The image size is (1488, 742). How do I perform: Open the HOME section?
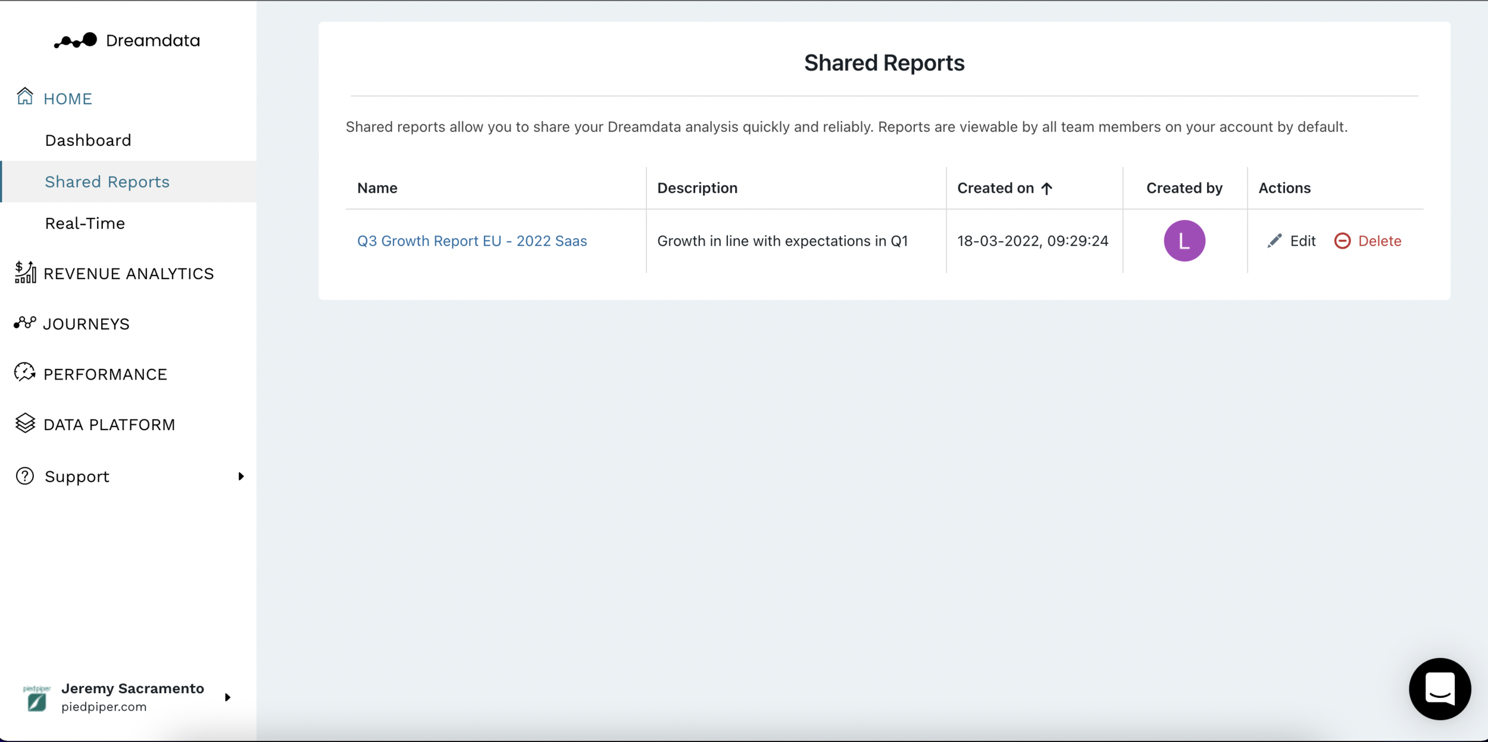[68, 99]
